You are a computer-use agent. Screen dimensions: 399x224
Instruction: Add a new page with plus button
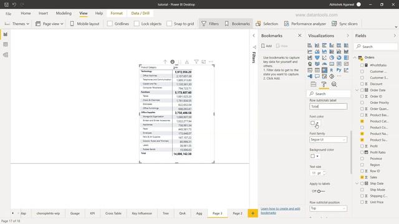252,213
